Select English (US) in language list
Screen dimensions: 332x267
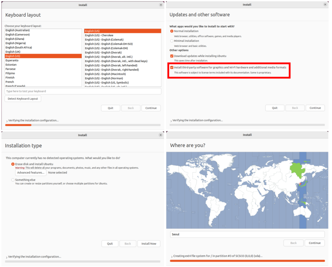[43, 56]
